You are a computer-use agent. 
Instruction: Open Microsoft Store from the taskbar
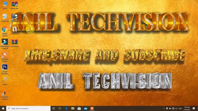[79, 108]
